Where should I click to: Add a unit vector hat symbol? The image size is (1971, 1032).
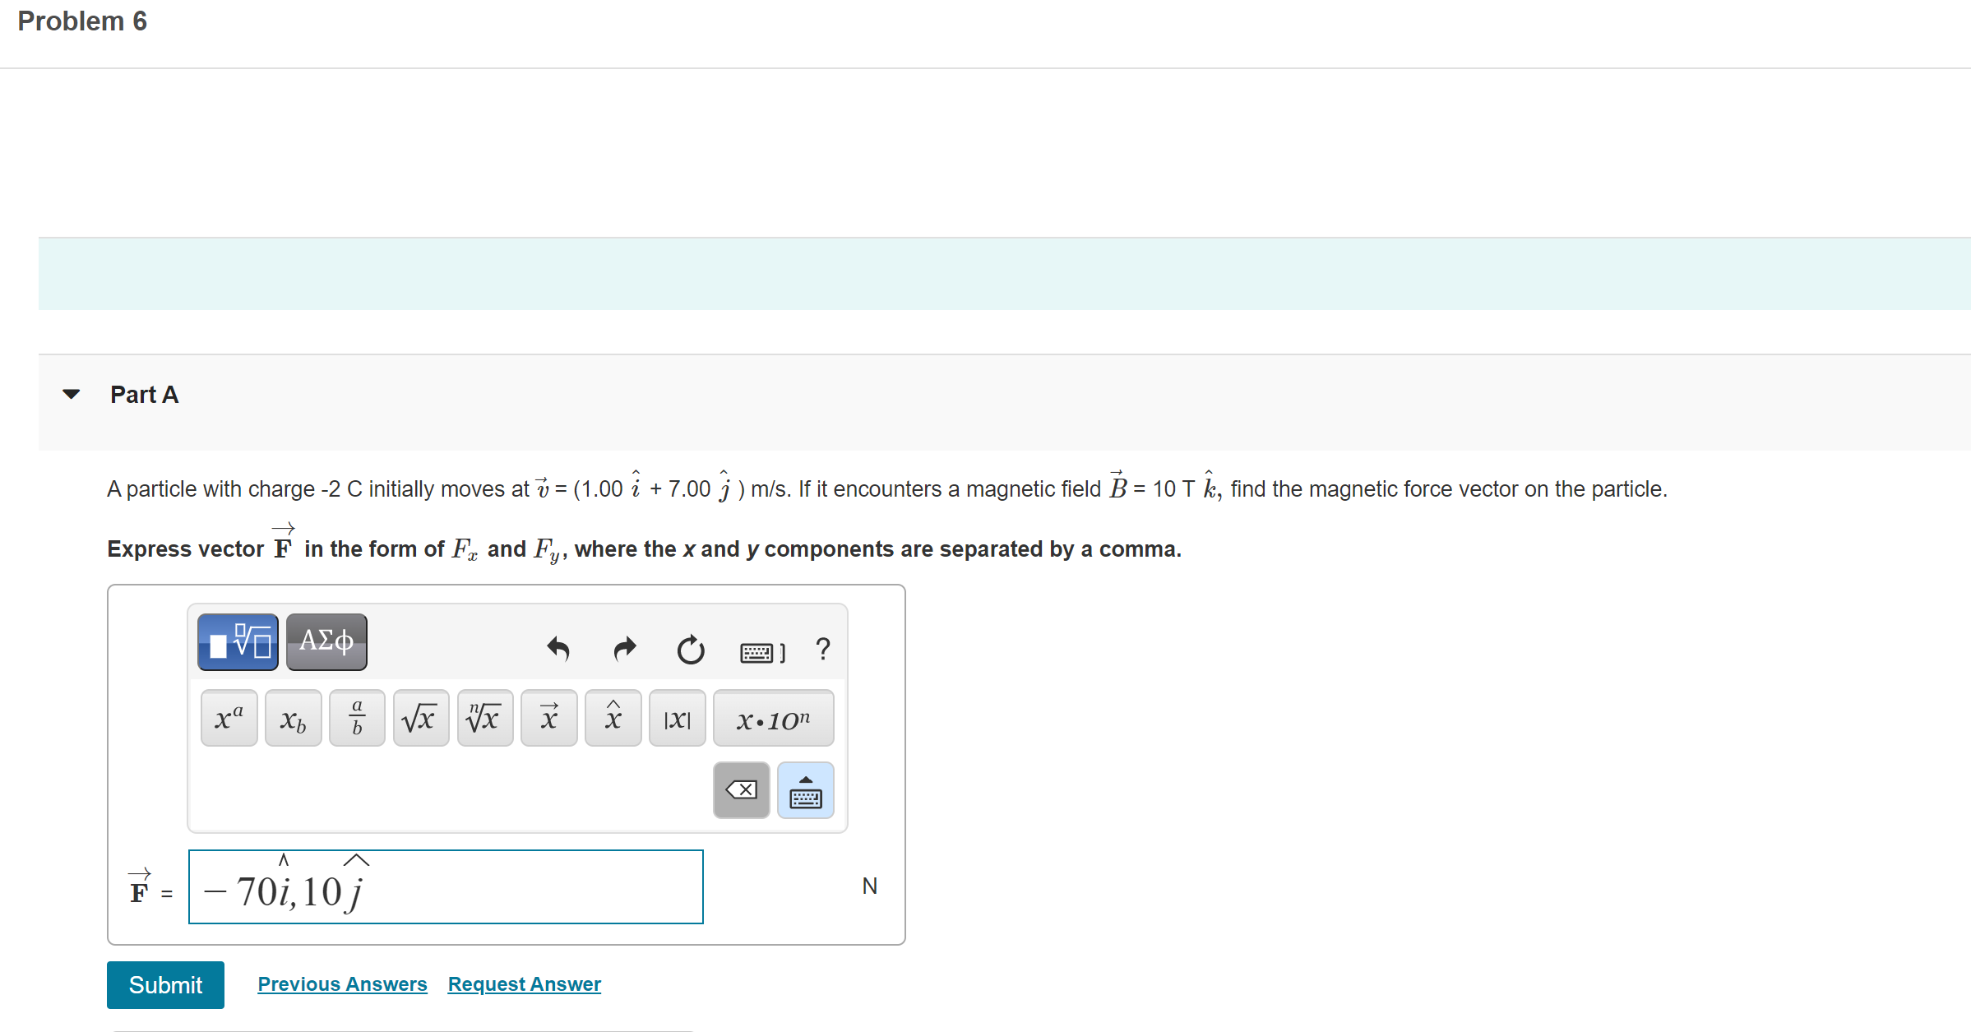coord(613,717)
